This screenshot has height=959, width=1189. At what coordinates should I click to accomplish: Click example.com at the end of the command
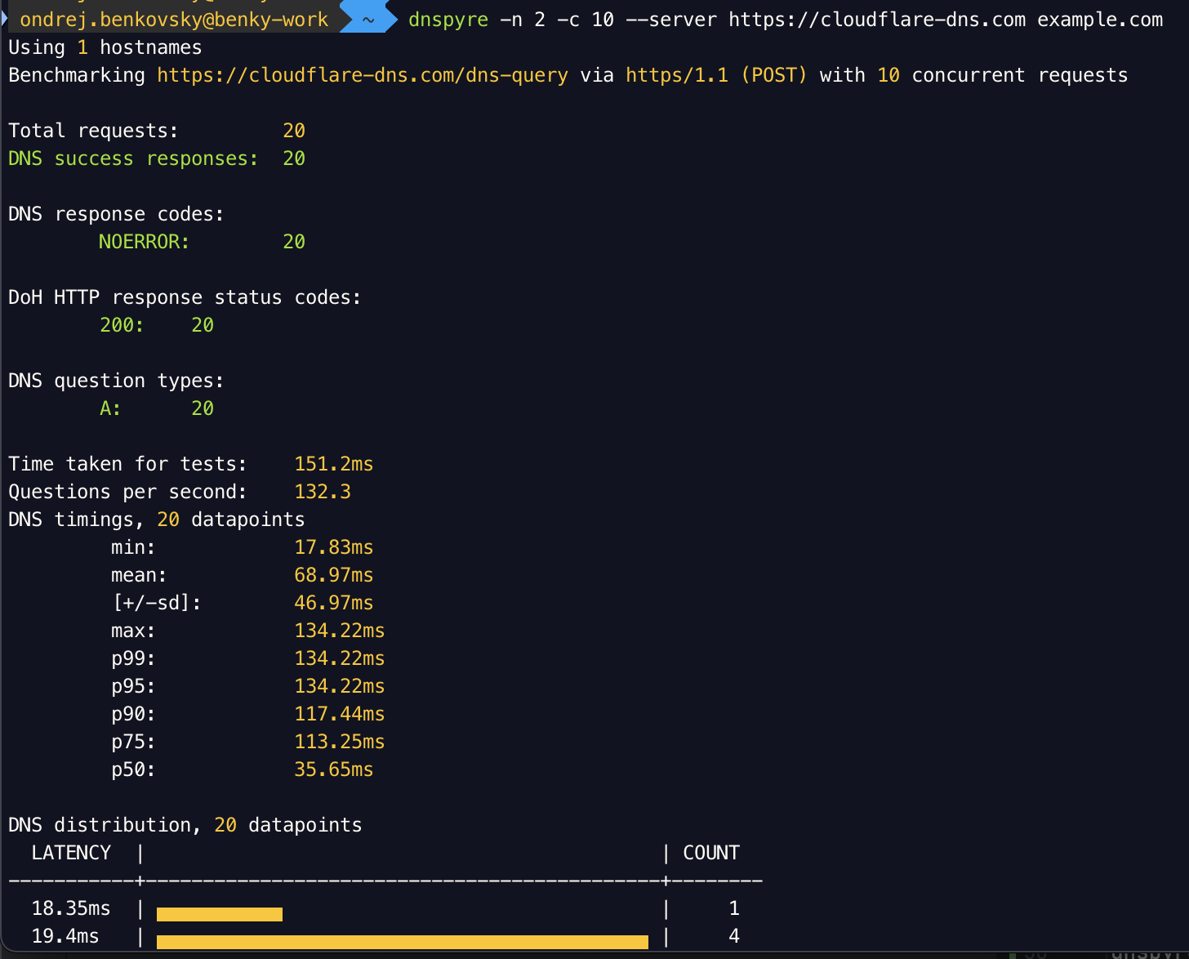(1100, 20)
